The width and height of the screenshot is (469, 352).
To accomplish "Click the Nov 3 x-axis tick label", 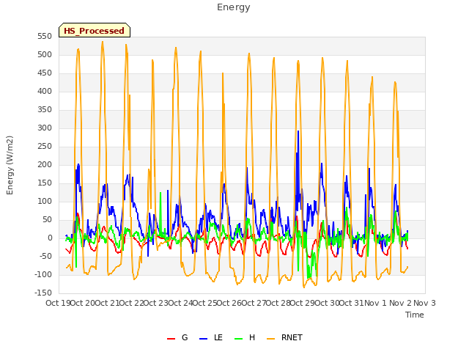I will click(424, 303).
